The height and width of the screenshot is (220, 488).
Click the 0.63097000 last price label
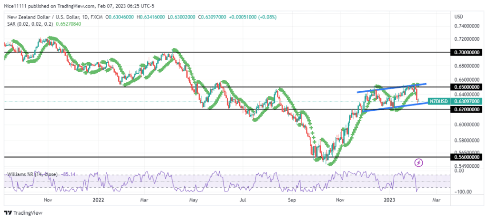click(467, 101)
